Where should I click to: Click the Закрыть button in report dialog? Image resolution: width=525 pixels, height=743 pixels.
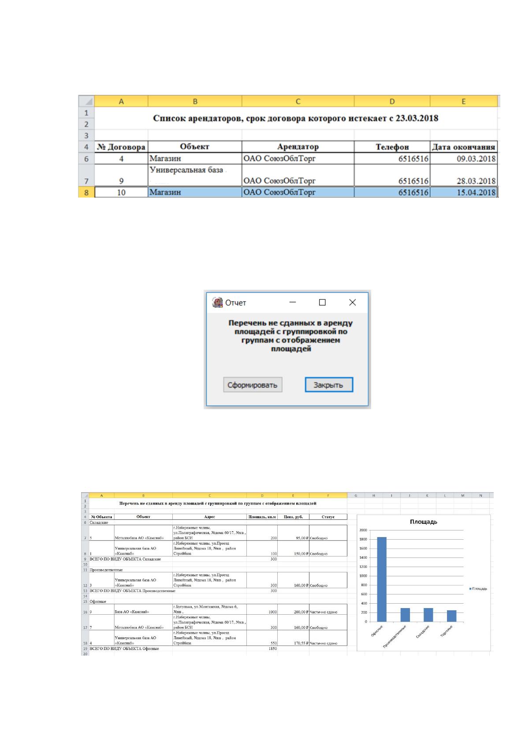[x=329, y=385]
